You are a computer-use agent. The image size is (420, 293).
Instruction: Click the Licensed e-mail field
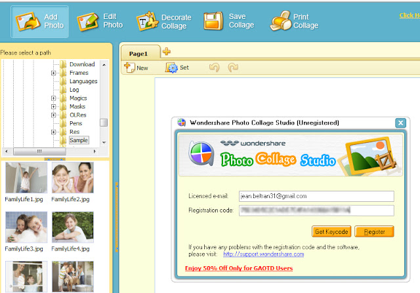pos(316,196)
